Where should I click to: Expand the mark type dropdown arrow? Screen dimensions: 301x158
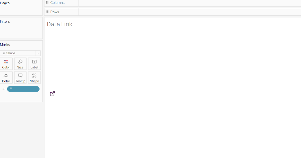click(x=38, y=53)
